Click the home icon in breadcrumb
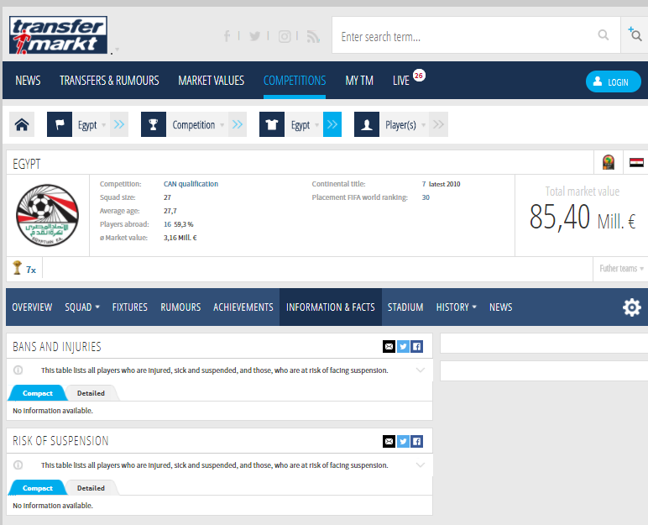Viewport: 648px width, 525px height. point(22,124)
